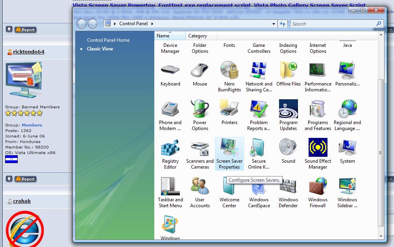This screenshot has height=247, width=394.
Task: Click the search magnifier icon
Action: point(379,24)
